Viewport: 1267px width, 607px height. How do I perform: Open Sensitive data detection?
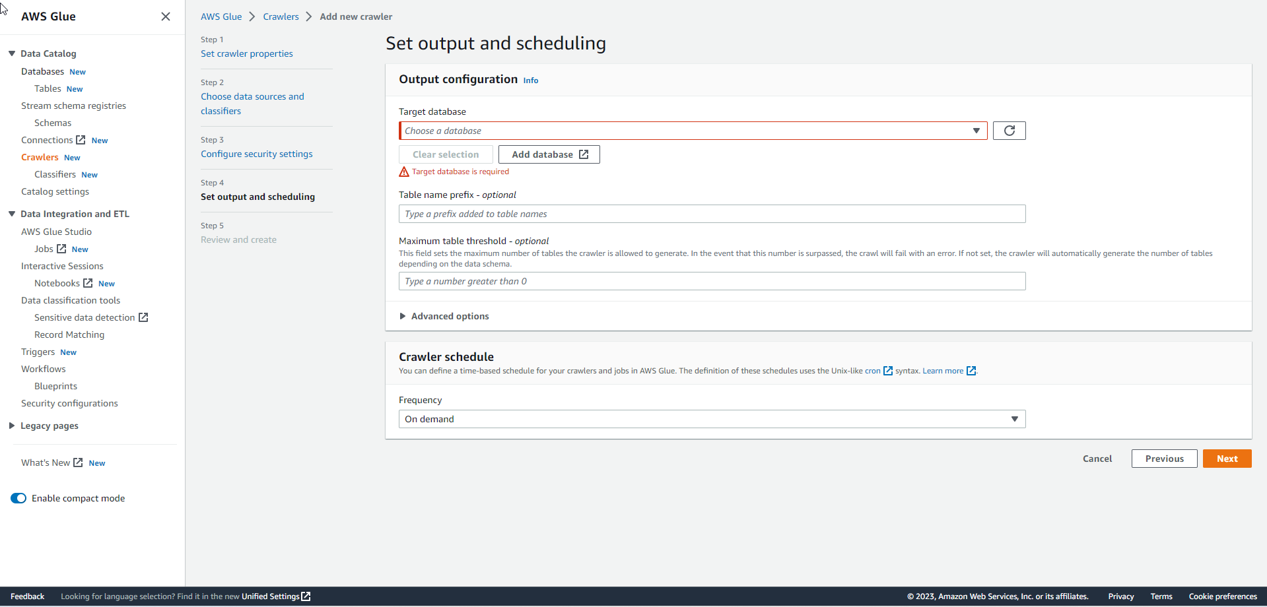point(85,317)
